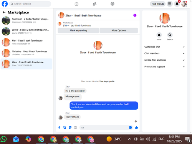Click the Ziaur avatar beside the phone number

click(60, 117)
